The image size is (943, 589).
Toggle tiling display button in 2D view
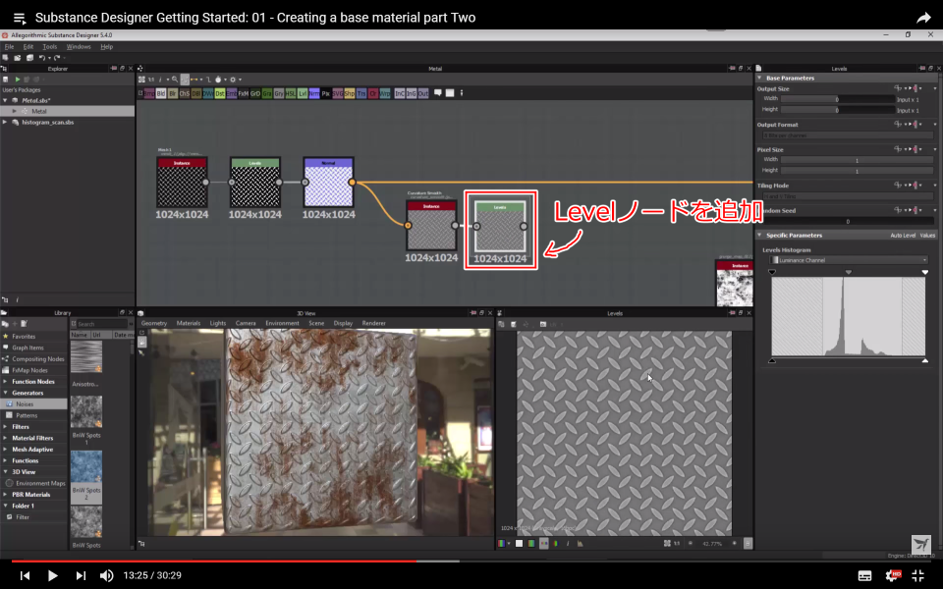pyautogui.click(x=543, y=543)
